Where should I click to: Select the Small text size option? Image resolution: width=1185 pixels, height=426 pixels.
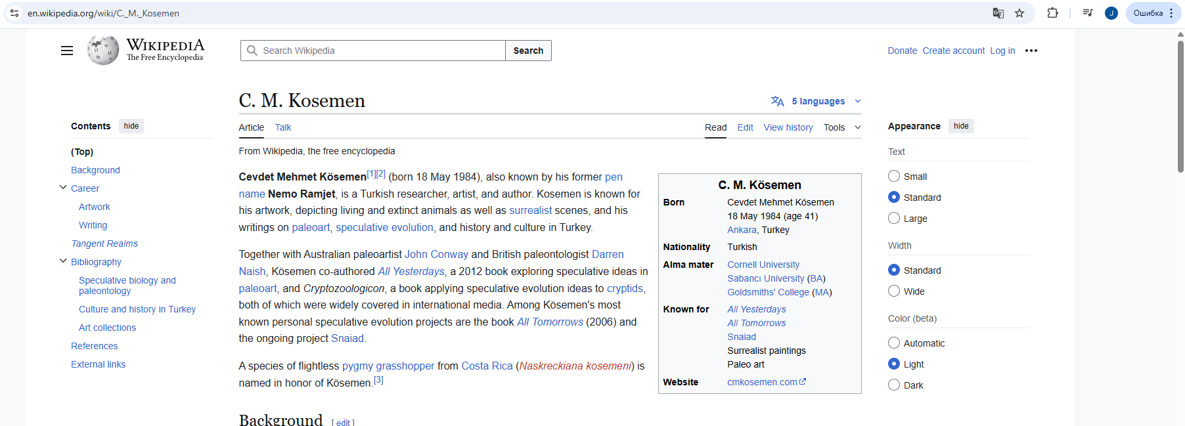[x=894, y=176]
